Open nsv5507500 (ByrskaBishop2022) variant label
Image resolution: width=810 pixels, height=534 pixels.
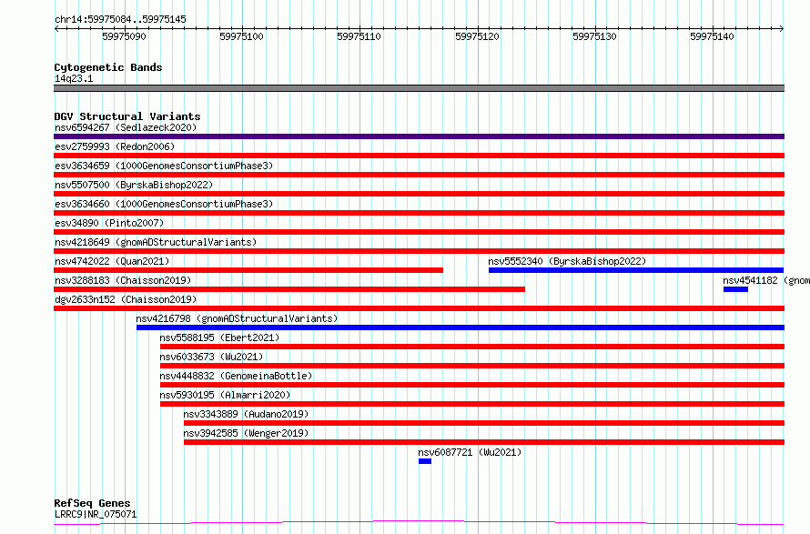click(134, 185)
